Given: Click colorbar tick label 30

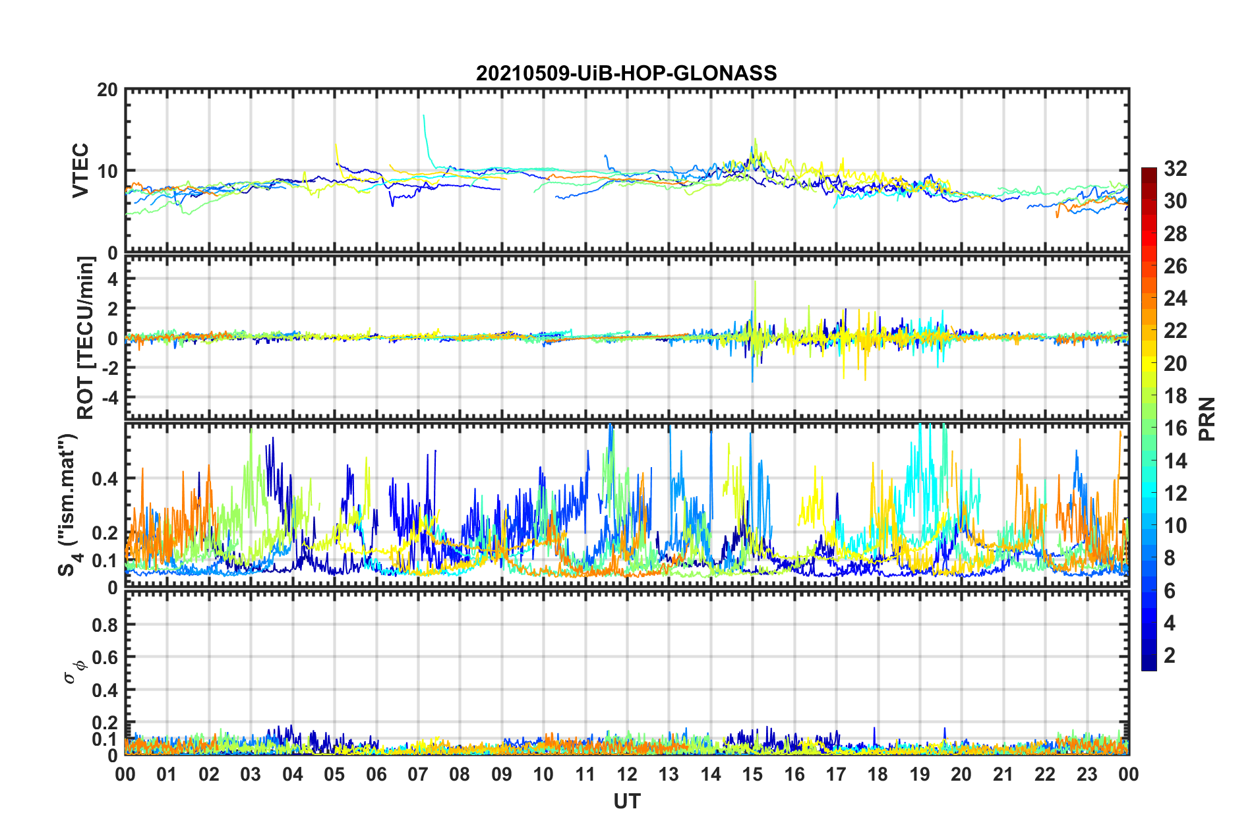Looking at the screenshot, I should pyautogui.click(x=1175, y=201).
